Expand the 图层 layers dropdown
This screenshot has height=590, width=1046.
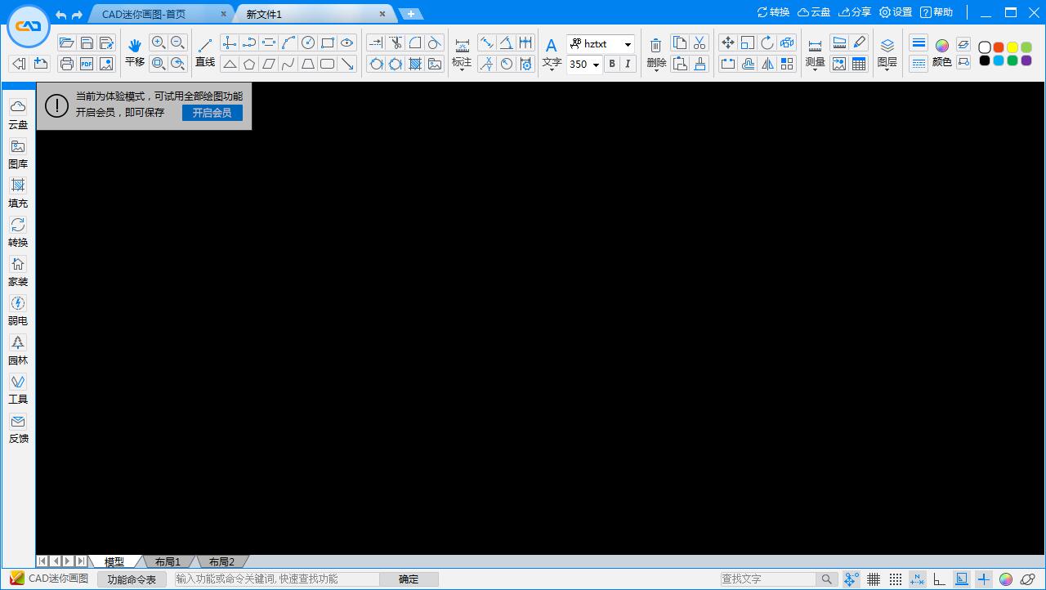tap(887, 69)
